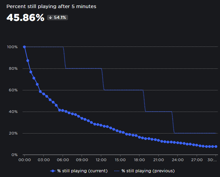Screen dimensions: 220x177
Task: Click the current line data point at 03:00
Action: point(43,94)
